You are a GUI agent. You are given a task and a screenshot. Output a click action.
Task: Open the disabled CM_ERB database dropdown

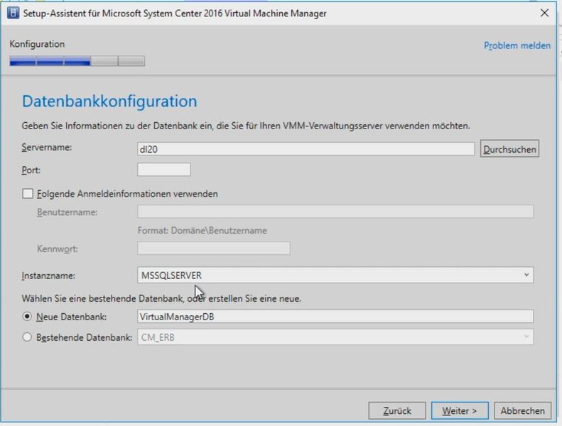coord(335,337)
